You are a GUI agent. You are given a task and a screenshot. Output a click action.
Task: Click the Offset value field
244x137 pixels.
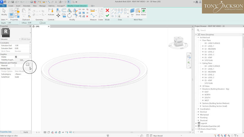[x=32, y=23]
